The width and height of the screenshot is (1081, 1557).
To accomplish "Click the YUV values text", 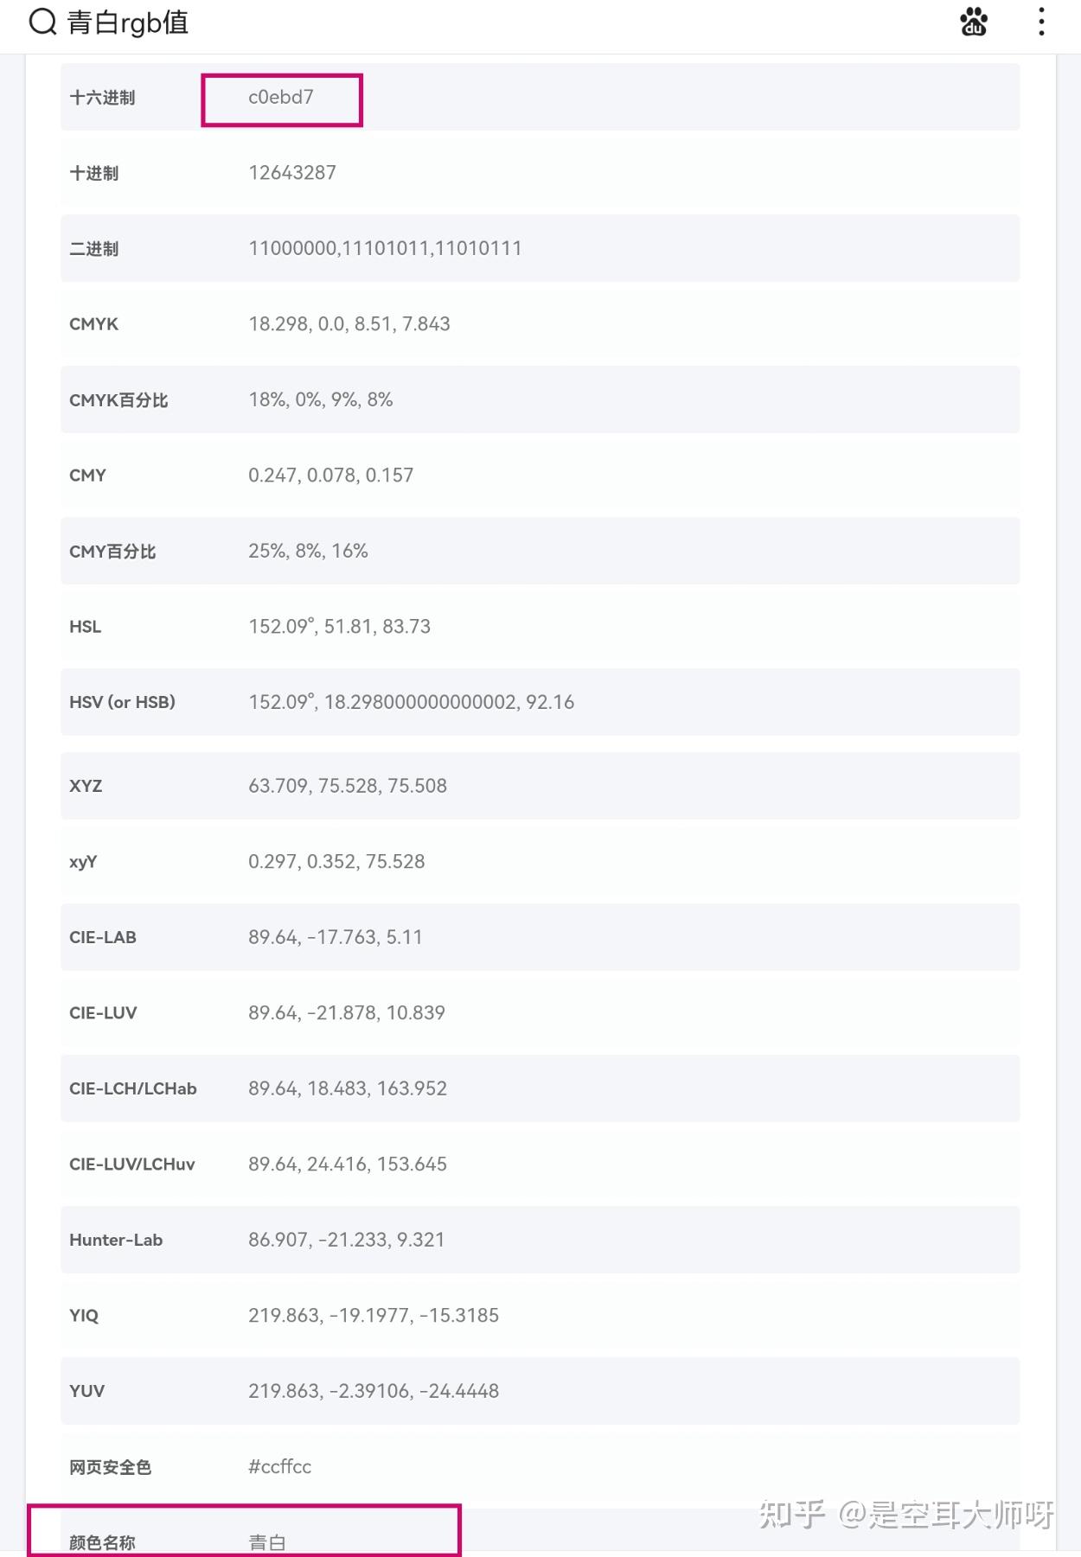I will coord(374,1391).
